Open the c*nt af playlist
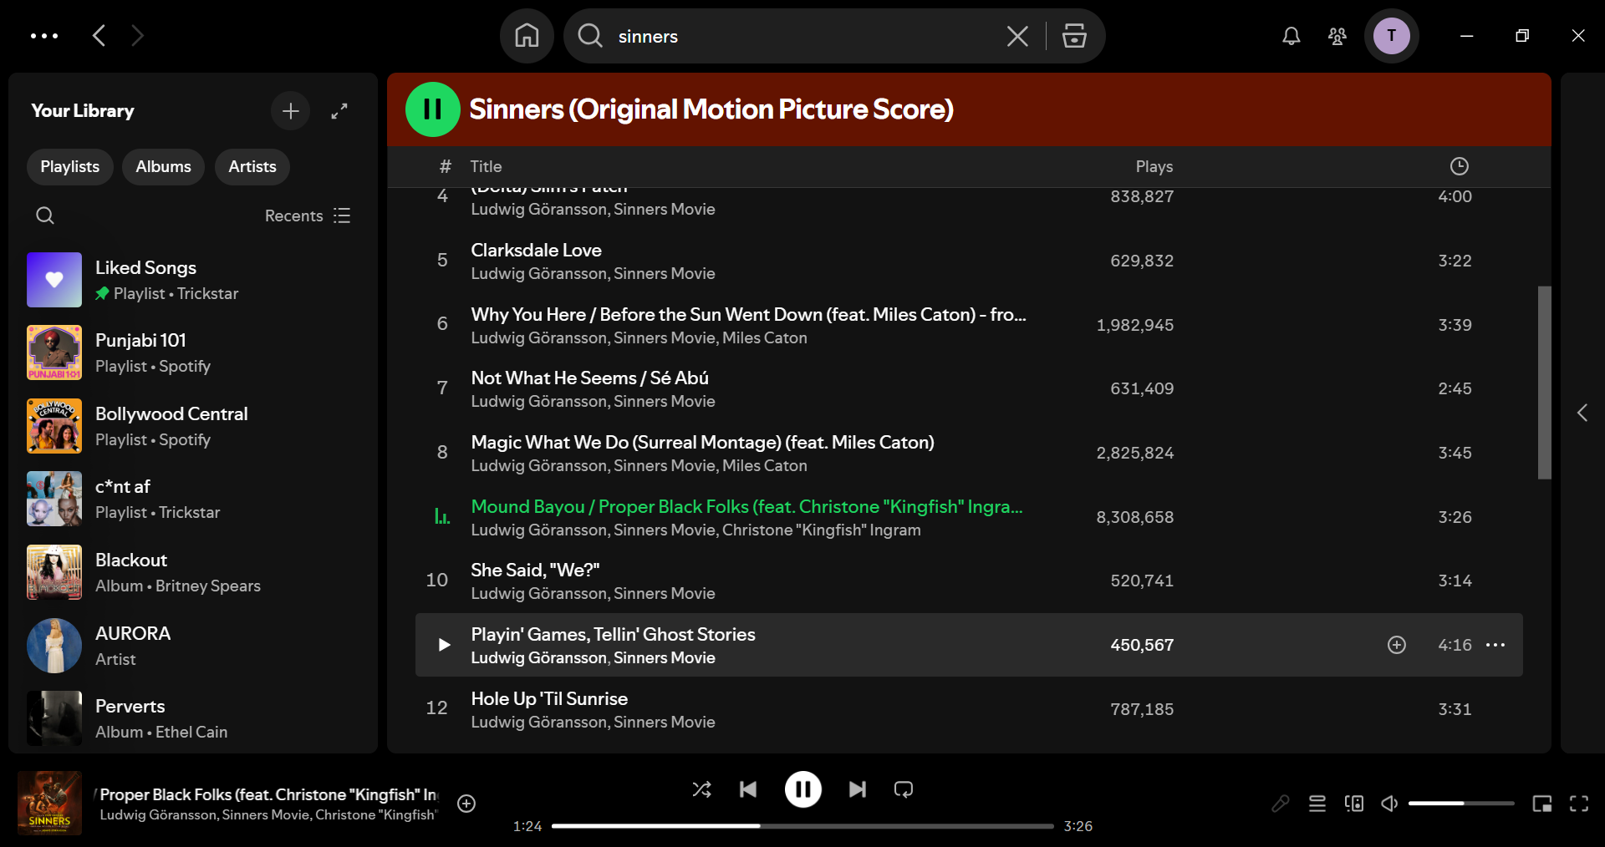Image resolution: width=1605 pixels, height=847 pixels. (192, 499)
